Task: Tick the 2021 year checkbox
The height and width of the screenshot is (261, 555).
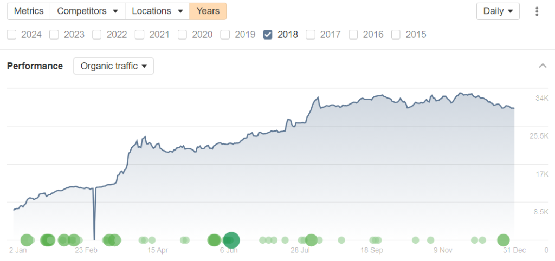Action: [139, 35]
